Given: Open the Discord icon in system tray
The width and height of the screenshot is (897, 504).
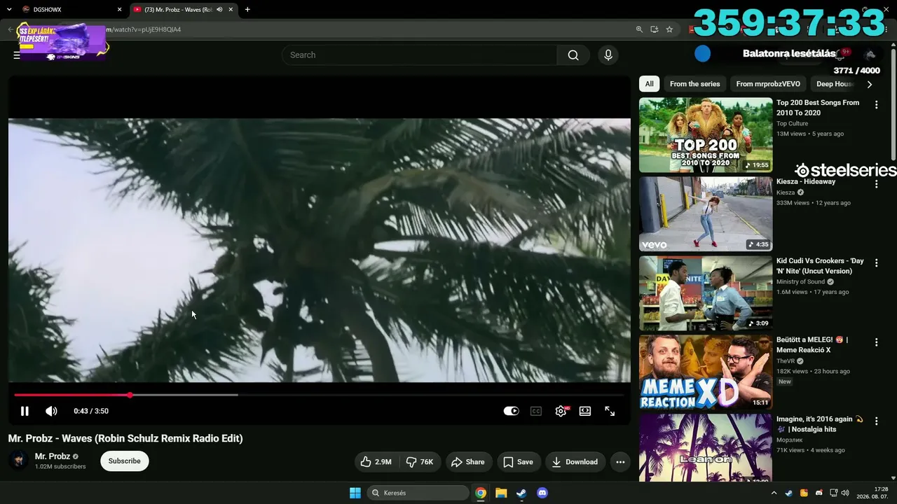Looking at the screenshot, I should point(819,493).
